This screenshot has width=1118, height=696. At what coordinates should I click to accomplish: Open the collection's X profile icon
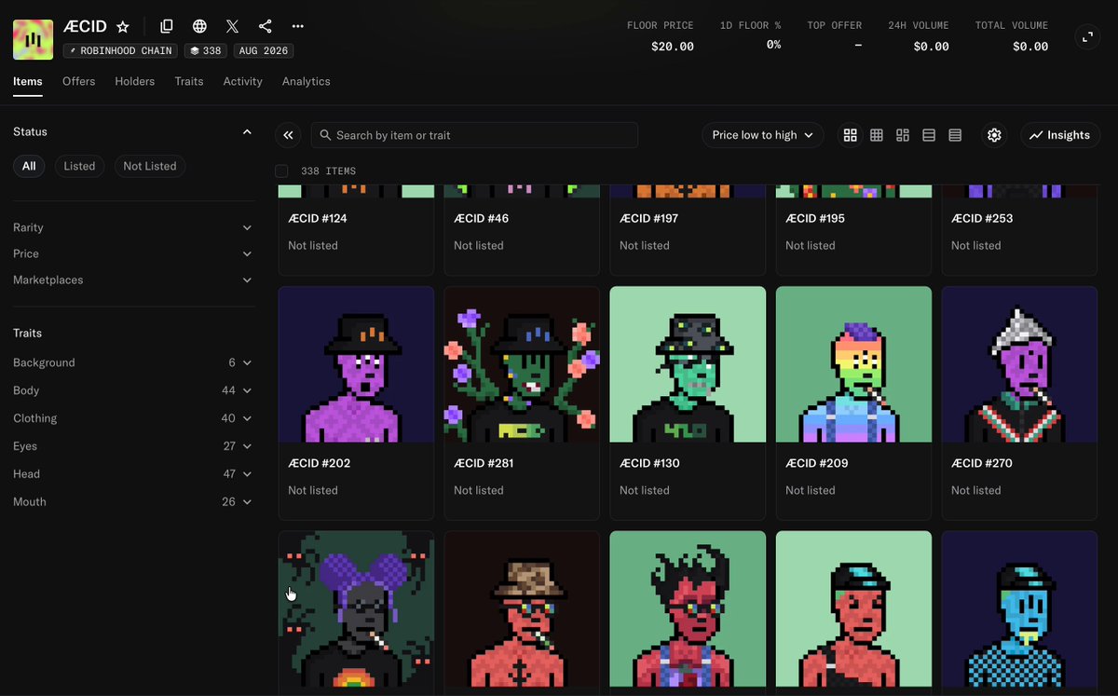[x=233, y=26]
